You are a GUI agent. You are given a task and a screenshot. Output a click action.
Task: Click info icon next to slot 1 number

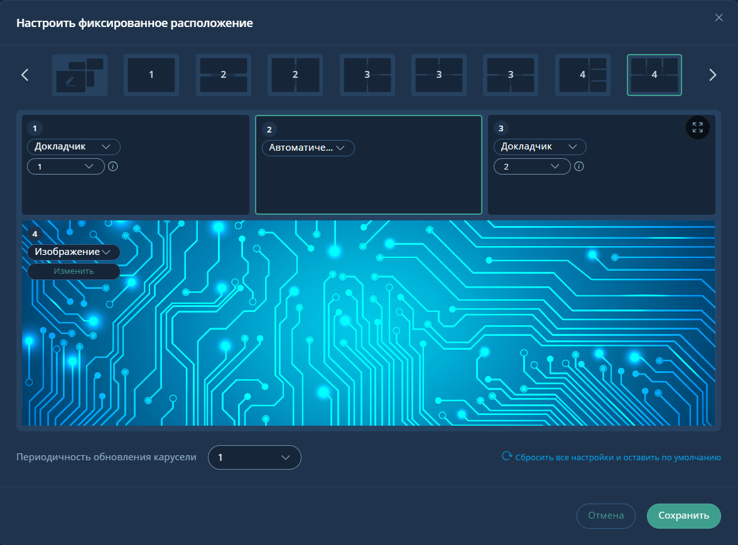point(113,166)
